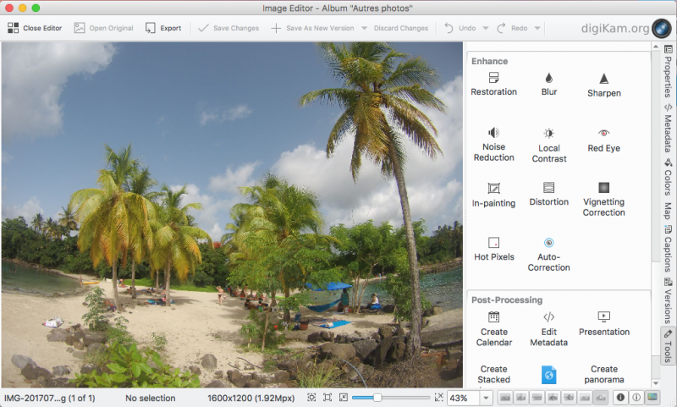Click the digiKam logo icon

tap(661, 28)
